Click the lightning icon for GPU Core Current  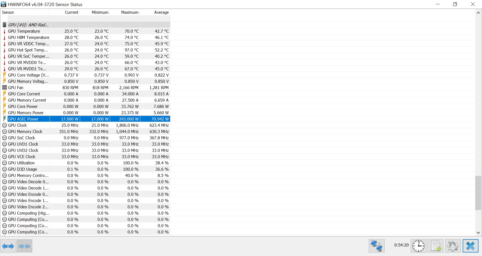4,94
